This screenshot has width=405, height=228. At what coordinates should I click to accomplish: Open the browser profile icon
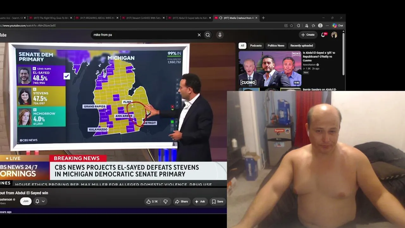[x=320, y=26]
